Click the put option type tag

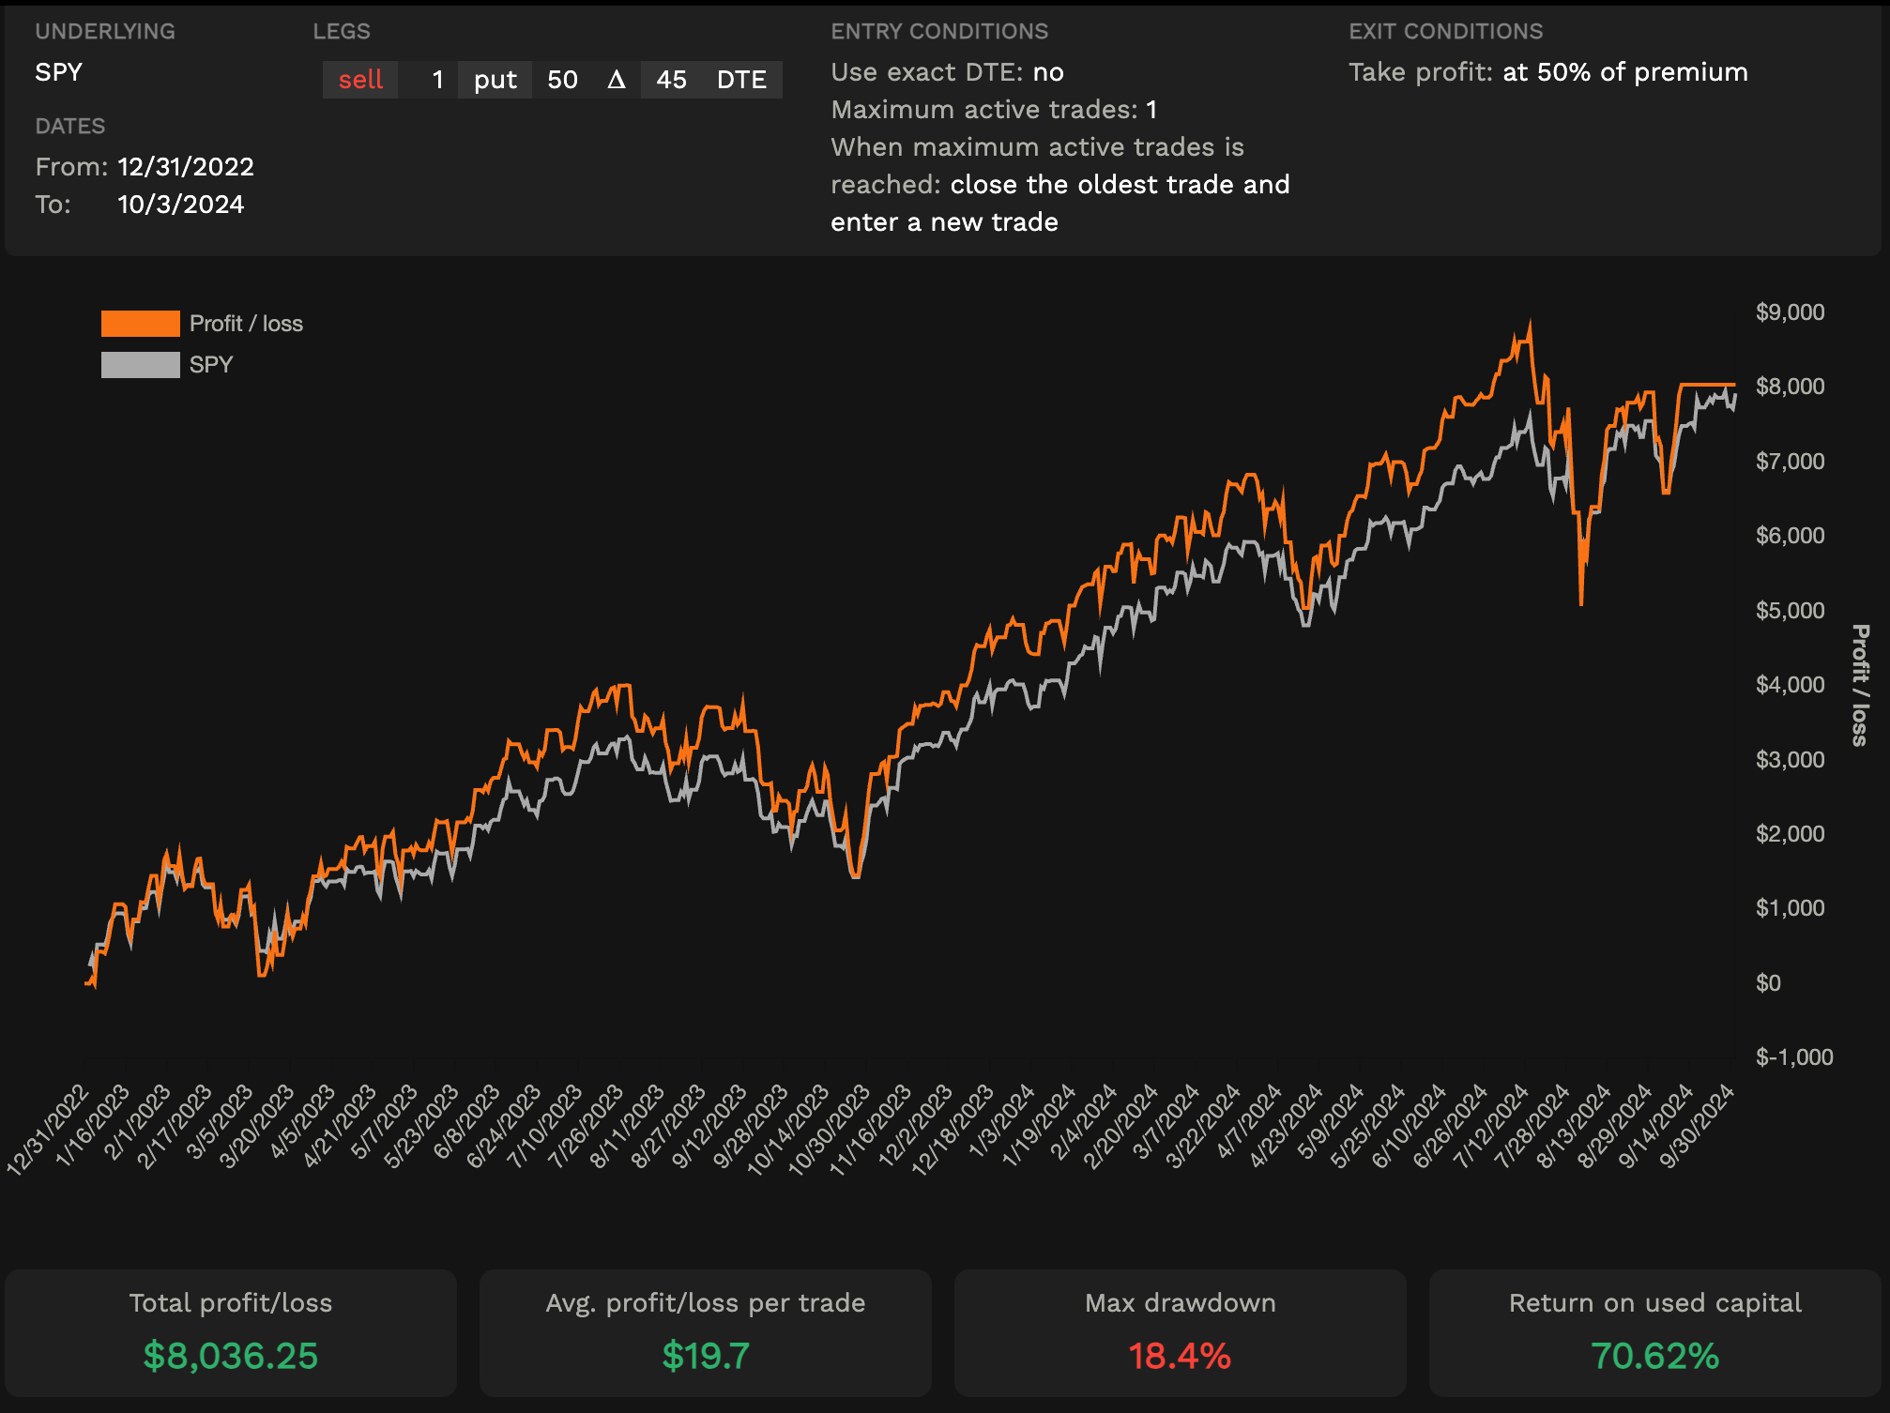pos(495,80)
